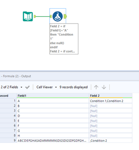
Task: Select the [Null] cell in row 8
Action: pos(110,135)
